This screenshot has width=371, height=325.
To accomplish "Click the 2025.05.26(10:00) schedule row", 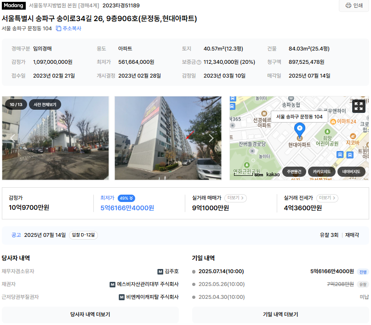I will click(280, 284).
